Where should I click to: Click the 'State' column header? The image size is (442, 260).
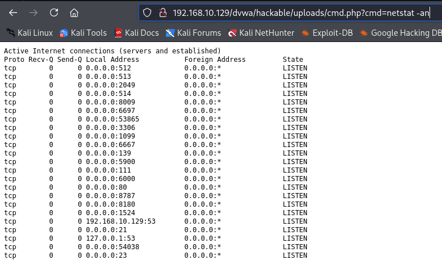pyautogui.click(x=293, y=60)
